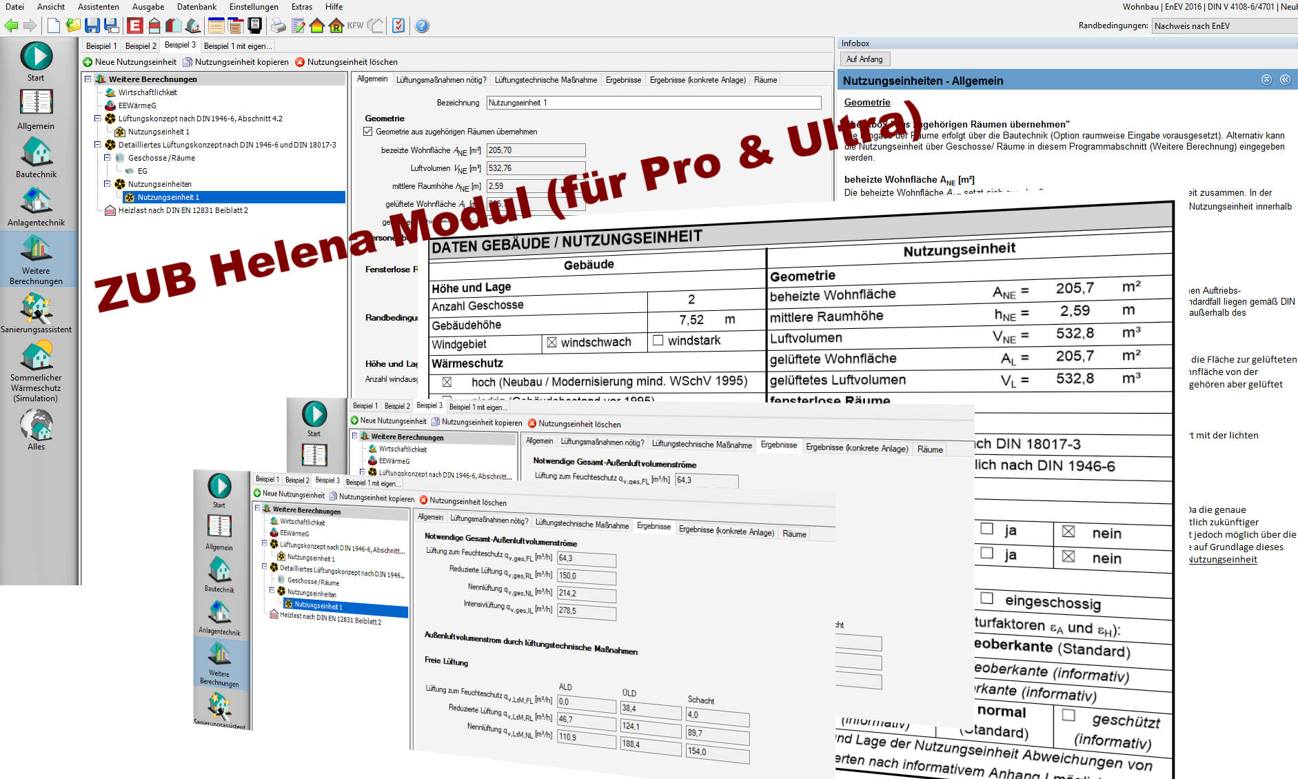Toggle the eingeschossig checkbox
1298x779 pixels.
986,598
